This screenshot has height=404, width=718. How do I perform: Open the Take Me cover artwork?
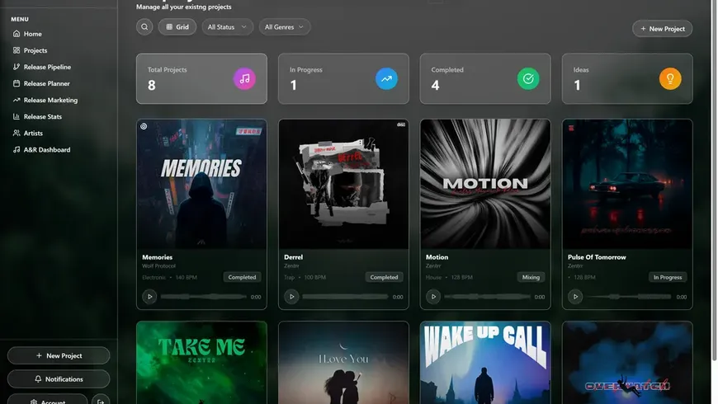(x=201, y=363)
